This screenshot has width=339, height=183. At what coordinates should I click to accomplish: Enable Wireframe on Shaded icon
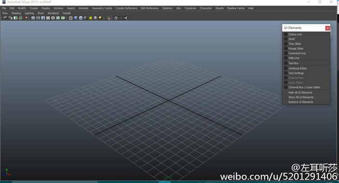(x=81, y=18)
